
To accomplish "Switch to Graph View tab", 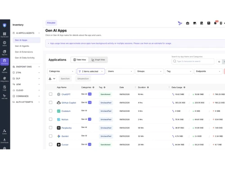I will point(98,60).
